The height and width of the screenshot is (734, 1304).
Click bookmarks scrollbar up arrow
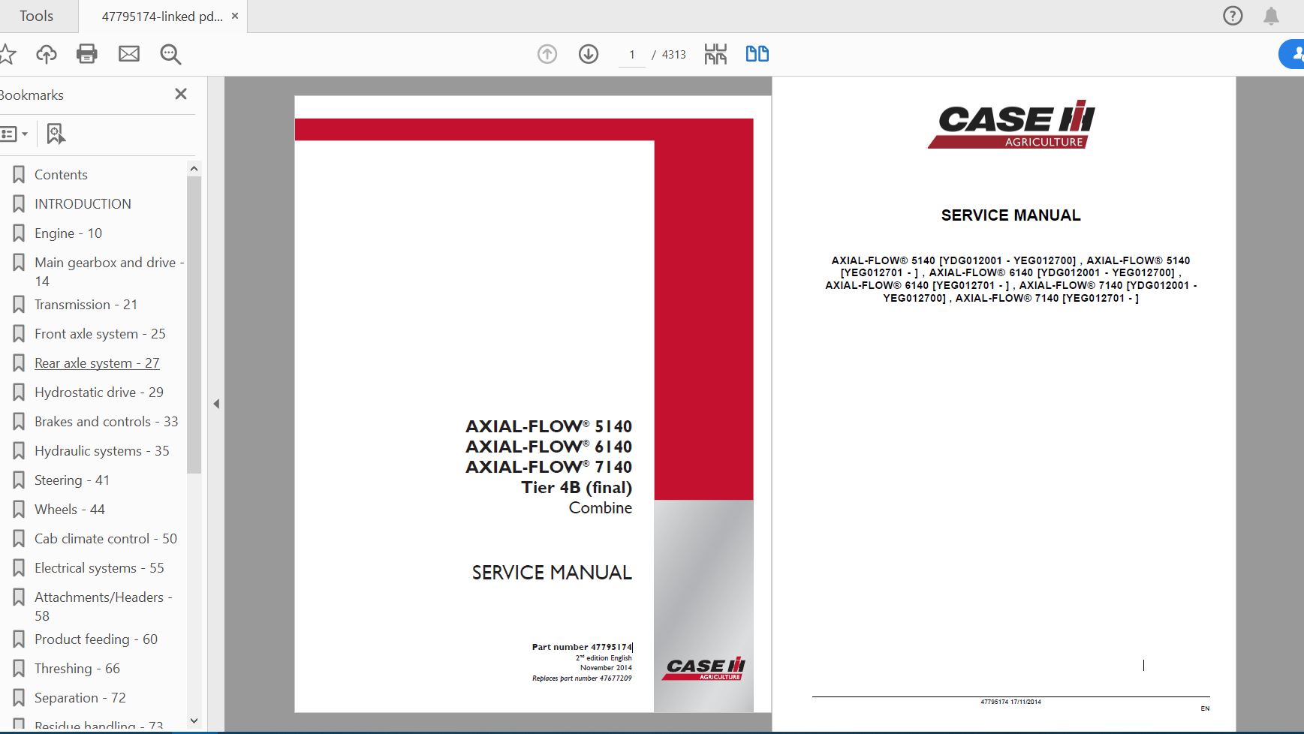tap(194, 169)
